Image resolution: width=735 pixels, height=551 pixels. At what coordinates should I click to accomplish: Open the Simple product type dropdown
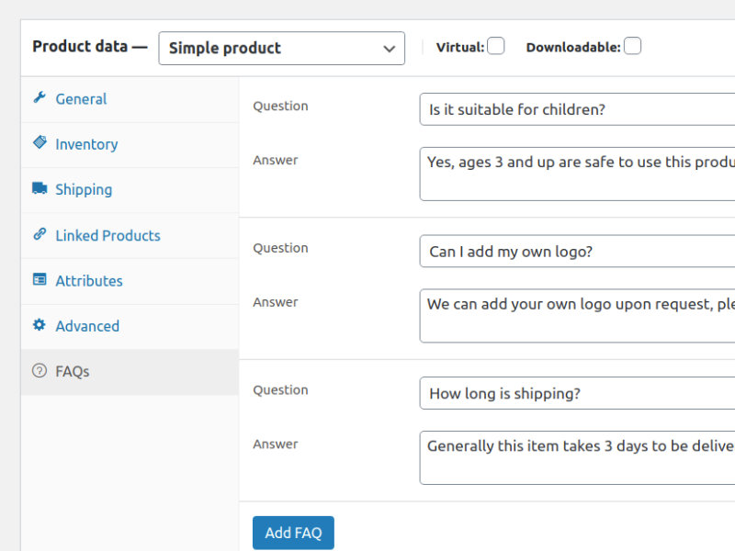(x=282, y=49)
